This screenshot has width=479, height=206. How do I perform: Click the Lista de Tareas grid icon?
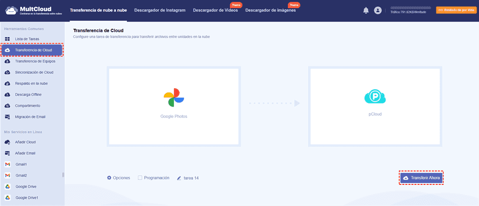tap(8, 39)
